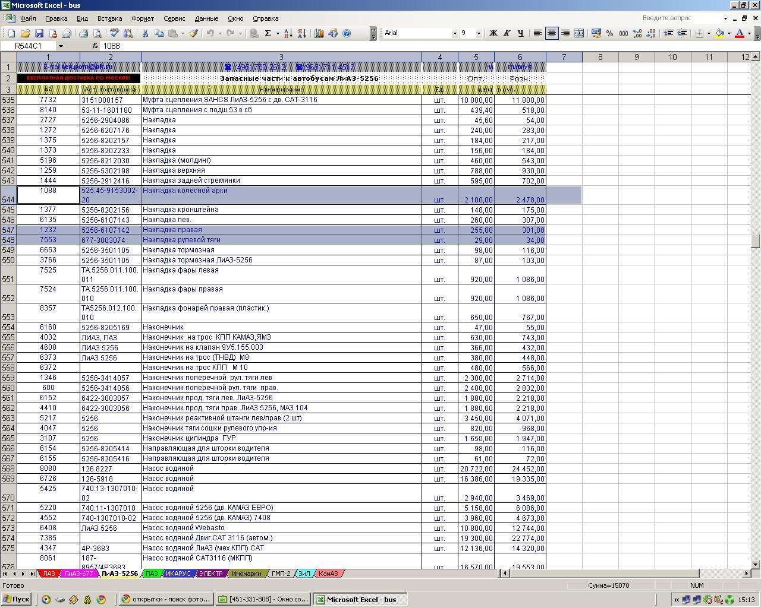This screenshot has height=608, width=761.
Task: Apply percent style with the % icon
Action: [x=609, y=33]
